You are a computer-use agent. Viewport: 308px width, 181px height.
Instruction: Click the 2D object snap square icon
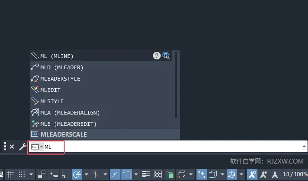[x=127, y=174]
